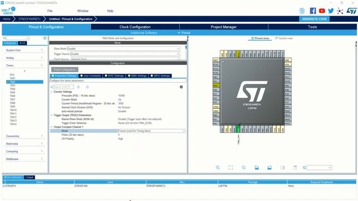Open the Window menu
Image resolution: width=358 pixels, height=201 pixels.
83,11
